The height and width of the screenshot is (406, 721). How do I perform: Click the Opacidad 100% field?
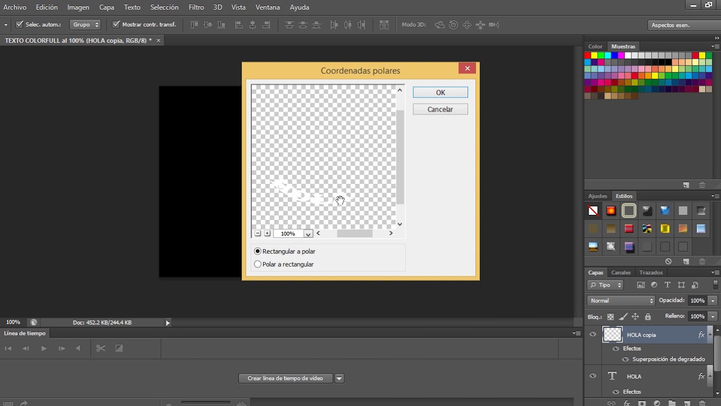pyautogui.click(x=697, y=301)
